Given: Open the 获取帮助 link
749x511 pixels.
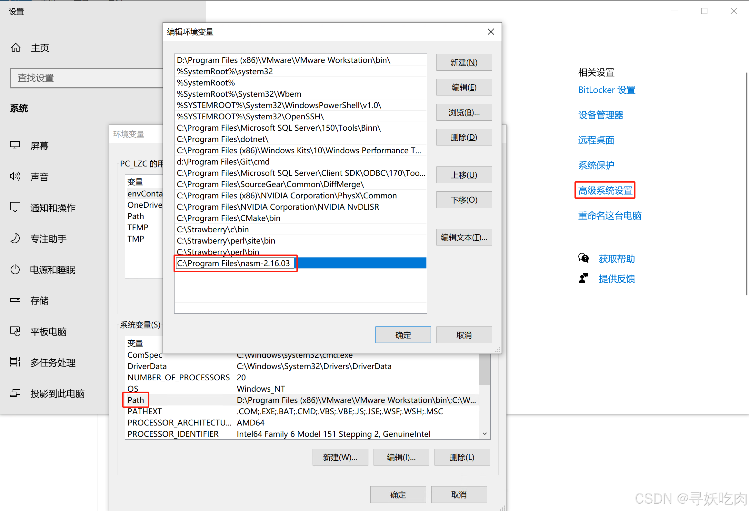Looking at the screenshot, I should pyautogui.click(x=617, y=259).
